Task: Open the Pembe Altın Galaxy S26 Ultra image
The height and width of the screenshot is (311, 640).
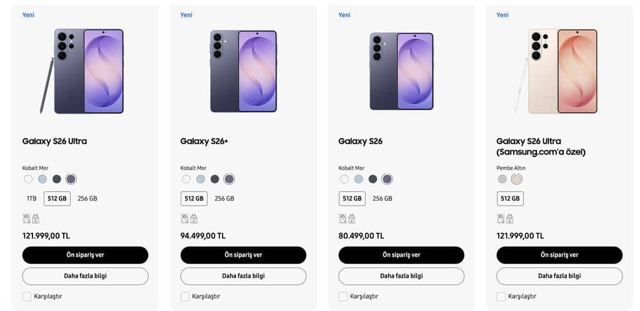Action: tap(556, 71)
